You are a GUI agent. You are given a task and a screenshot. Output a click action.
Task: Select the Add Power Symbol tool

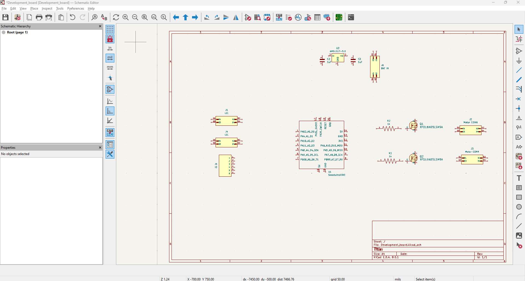[x=519, y=61]
